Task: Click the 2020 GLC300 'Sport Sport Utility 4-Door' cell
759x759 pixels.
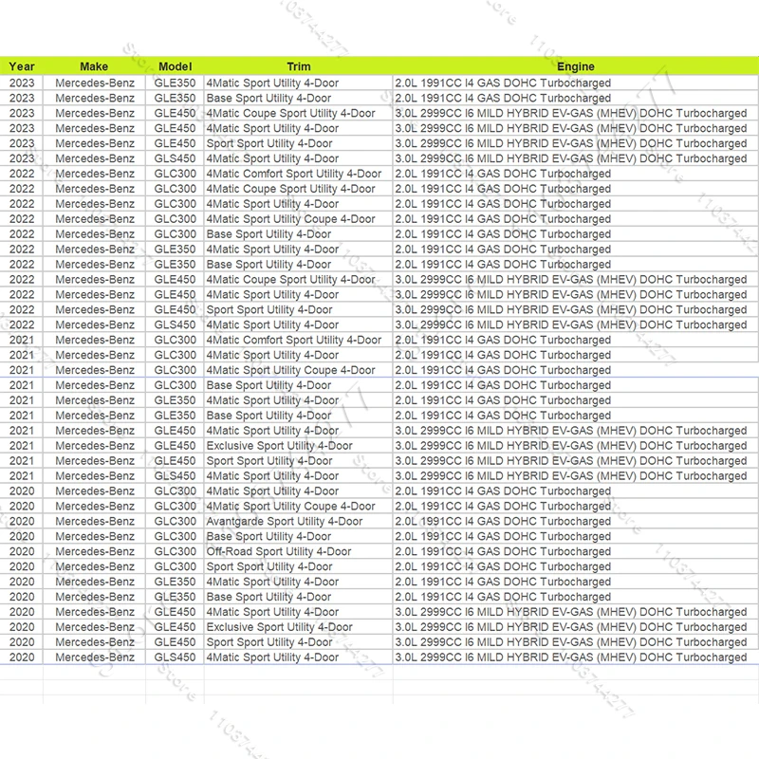Action: [298, 566]
